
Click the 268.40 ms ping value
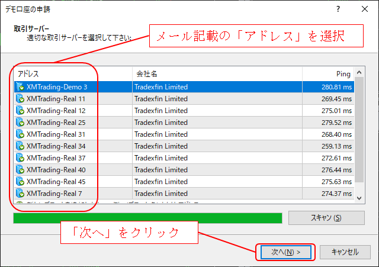(337, 134)
